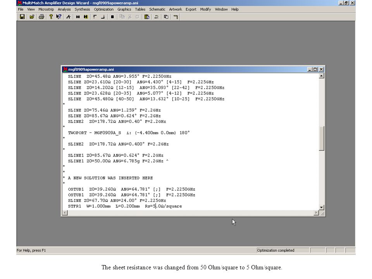Viewport: 372px width, 279px height.
Task: Click the down-arrow bracket toolbar icon
Action: click(103, 17)
